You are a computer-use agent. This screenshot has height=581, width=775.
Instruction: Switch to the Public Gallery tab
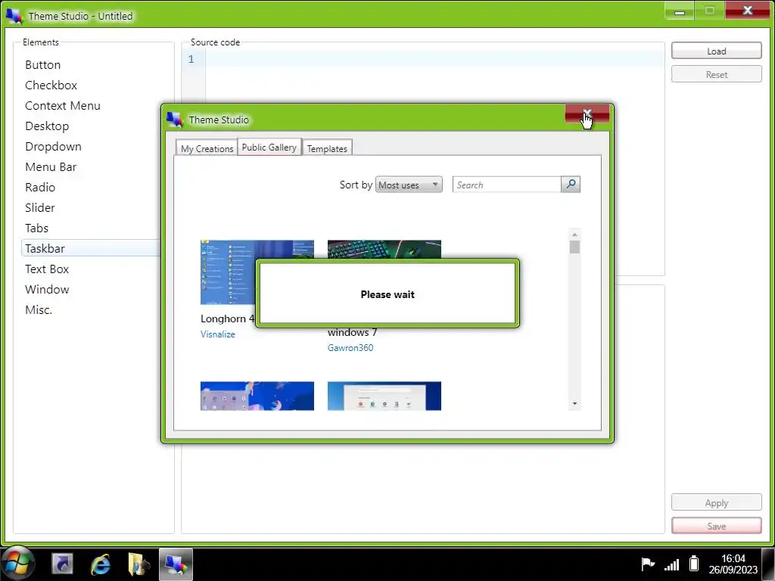coord(269,148)
